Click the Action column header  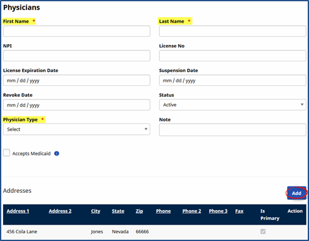tap(295, 211)
